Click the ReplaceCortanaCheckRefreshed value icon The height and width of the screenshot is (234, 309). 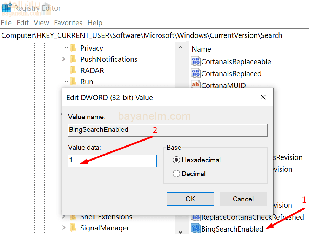(x=195, y=217)
